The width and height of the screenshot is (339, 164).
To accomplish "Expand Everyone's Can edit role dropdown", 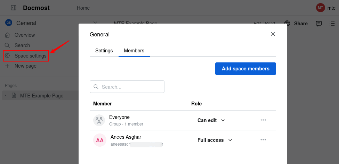I will tap(211, 120).
